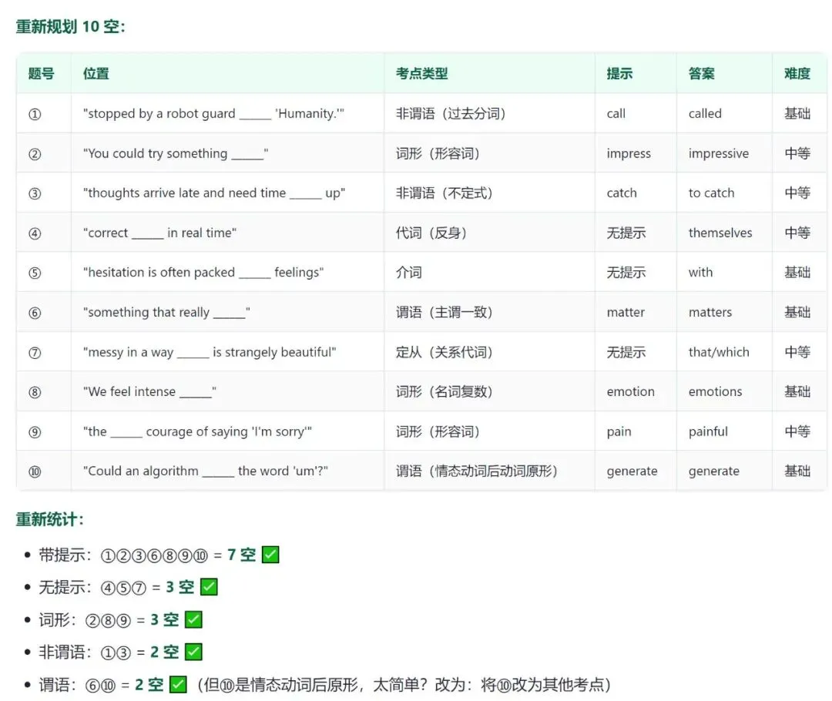This screenshot has width=832, height=701.
Task: Click the heading 重新统计
Action: click(49, 519)
